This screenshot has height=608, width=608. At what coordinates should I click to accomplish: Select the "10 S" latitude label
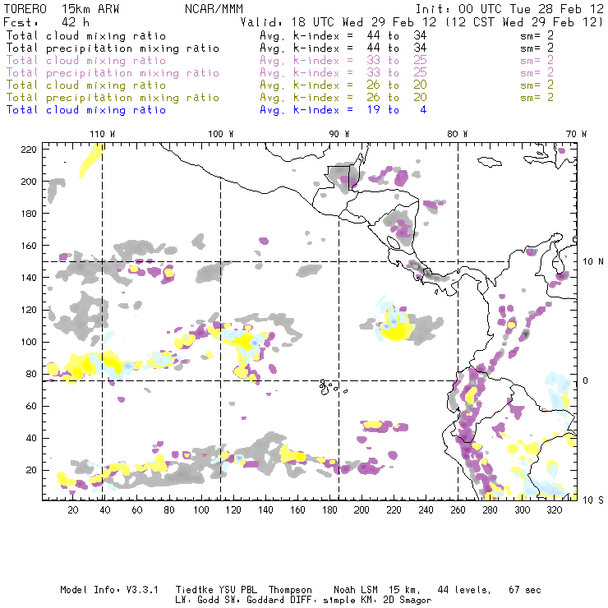tap(593, 500)
